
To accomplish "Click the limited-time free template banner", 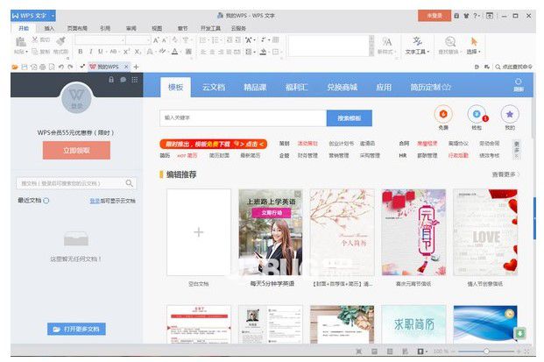I will (x=214, y=144).
